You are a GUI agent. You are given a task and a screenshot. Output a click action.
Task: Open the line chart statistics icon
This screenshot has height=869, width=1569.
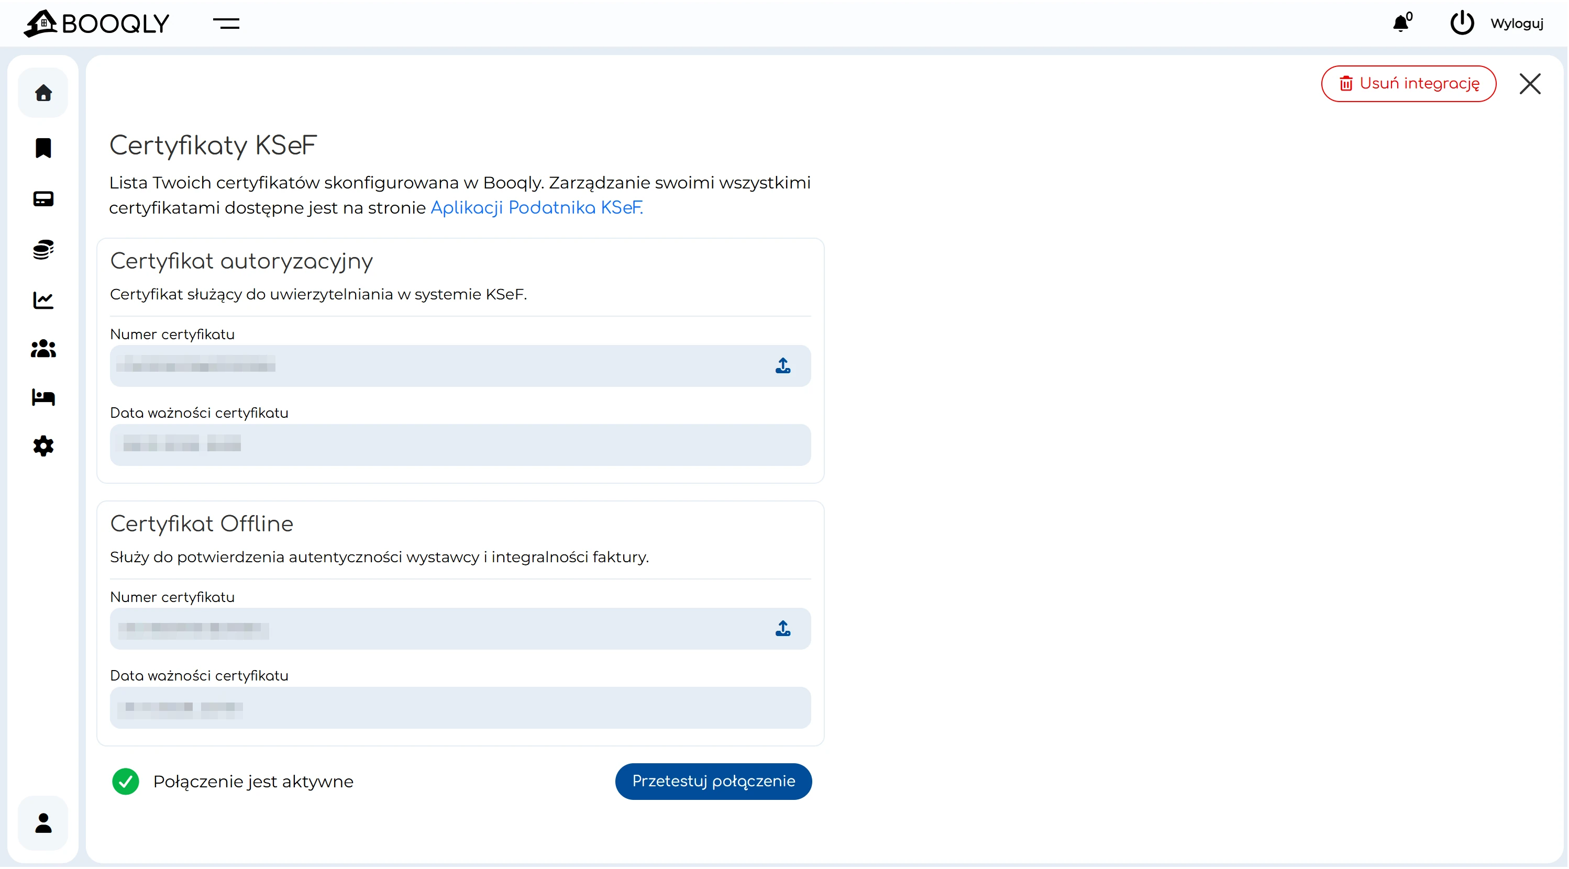(43, 299)
